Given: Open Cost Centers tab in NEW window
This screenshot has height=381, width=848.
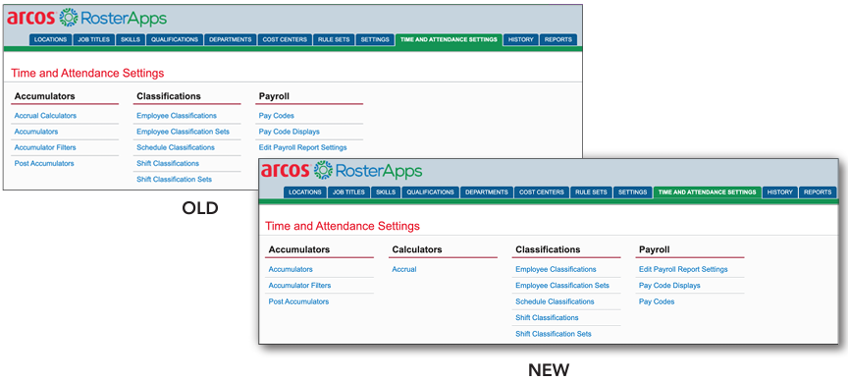Looking at the screenshot, I should [542, 192].
